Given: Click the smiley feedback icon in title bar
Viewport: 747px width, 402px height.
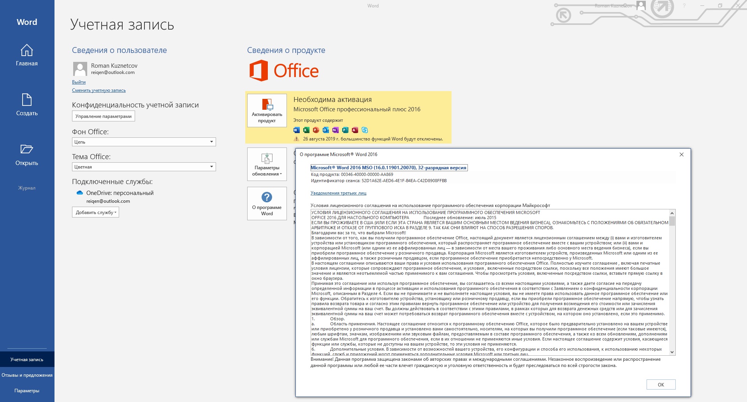Looking at the screenshot, I should 657,5.
